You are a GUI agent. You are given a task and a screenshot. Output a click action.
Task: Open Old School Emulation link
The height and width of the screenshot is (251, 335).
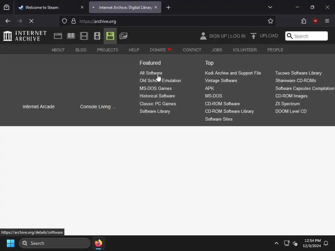coord(160,80)
